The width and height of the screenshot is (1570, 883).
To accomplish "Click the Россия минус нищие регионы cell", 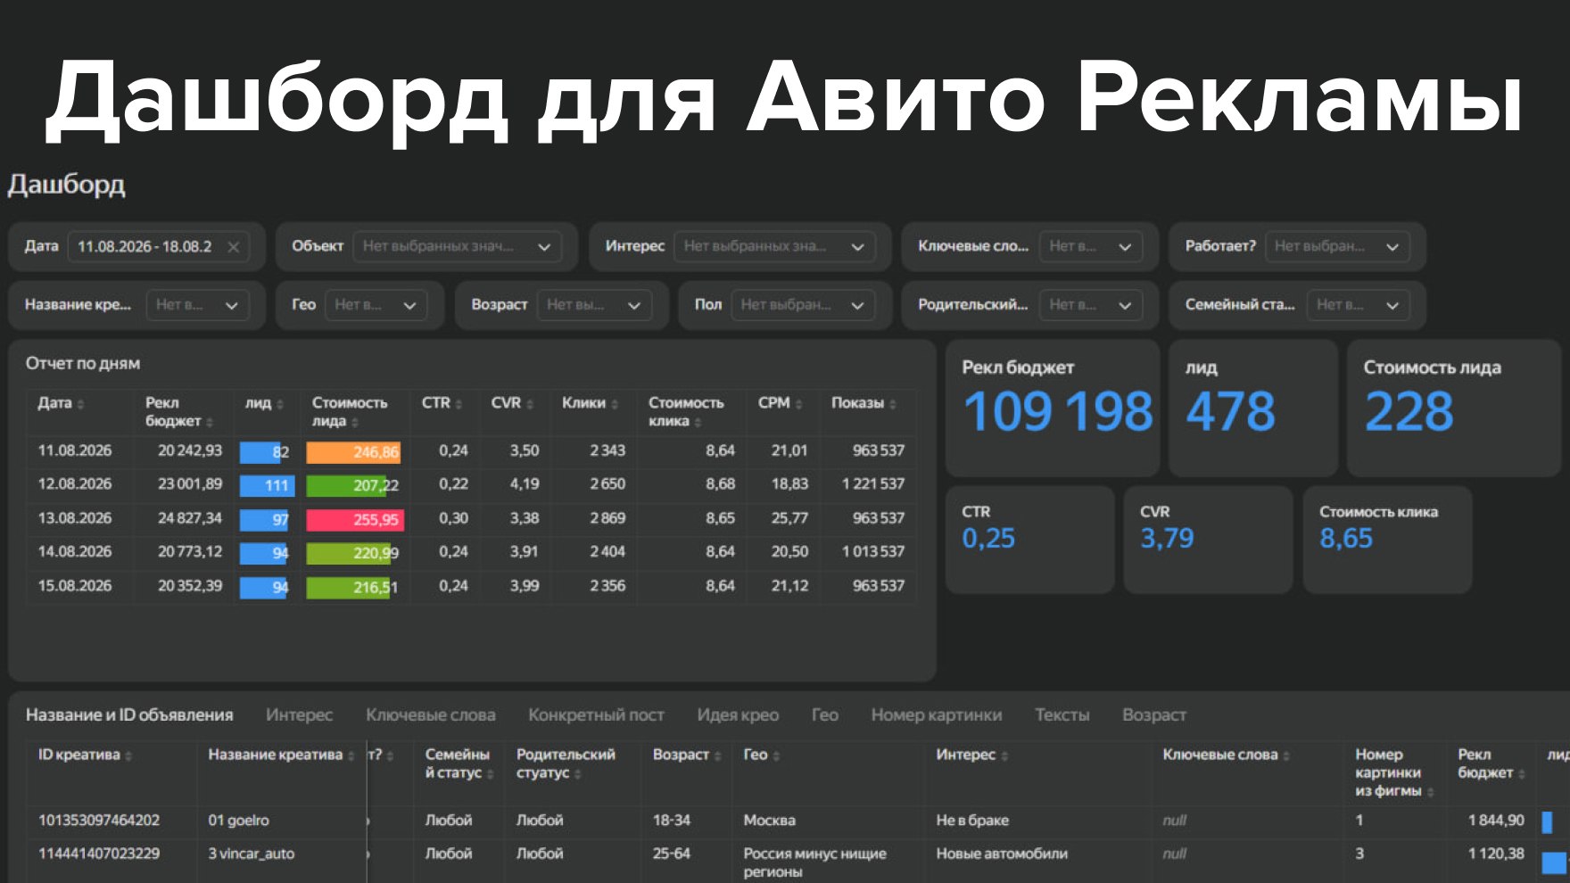I will [x=815, y=862].
